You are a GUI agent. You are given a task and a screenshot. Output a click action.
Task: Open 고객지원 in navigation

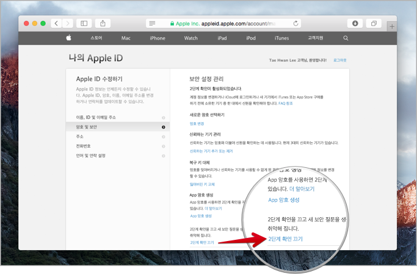pyautogui.click(x=316, y=38)
